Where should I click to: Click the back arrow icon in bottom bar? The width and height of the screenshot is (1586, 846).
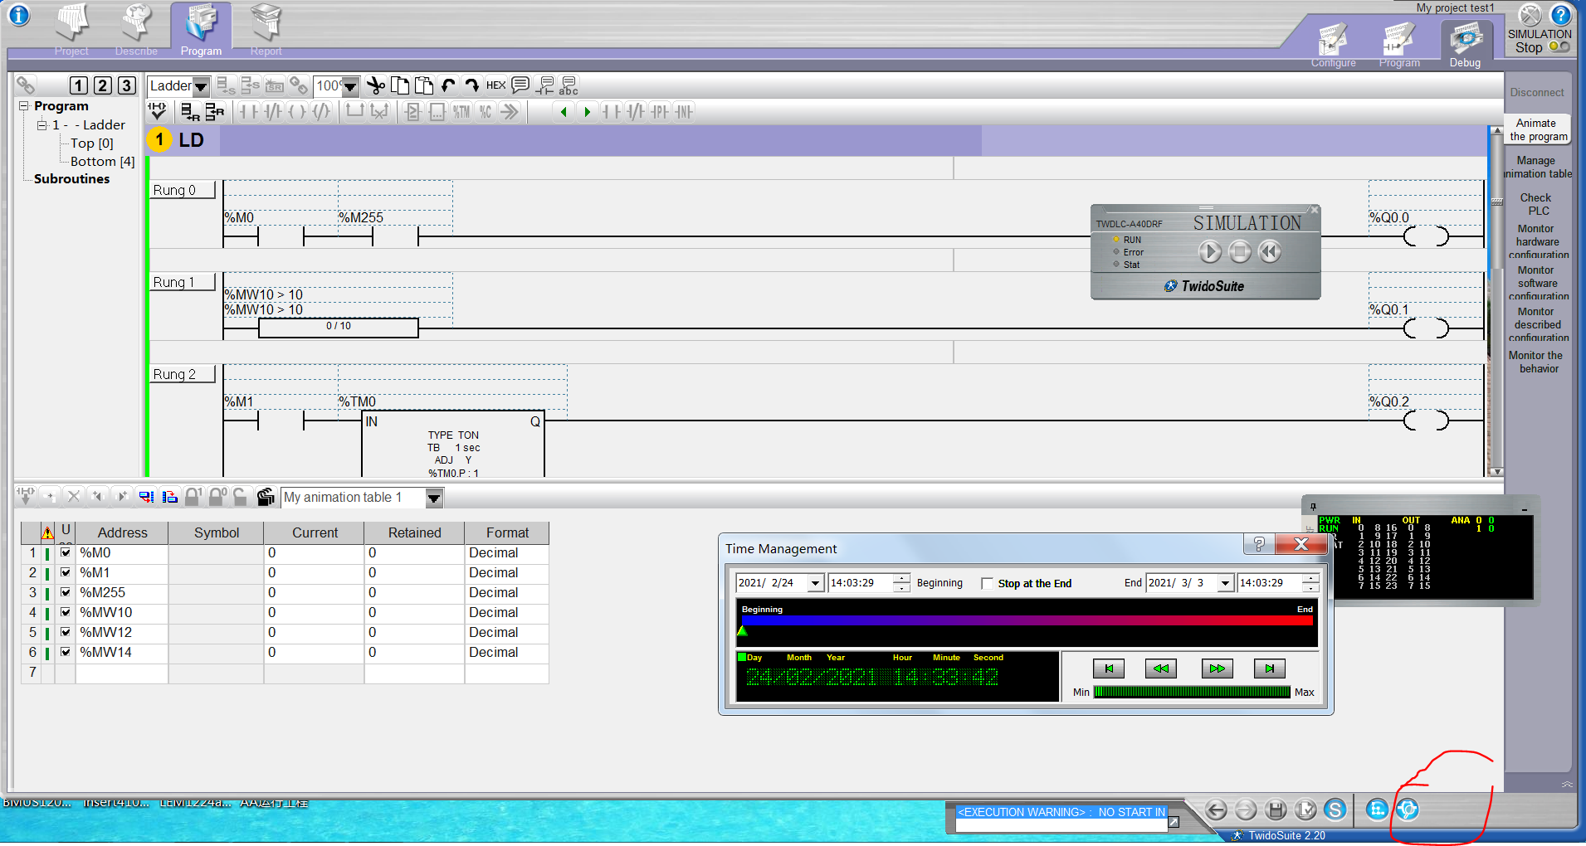(x=1216, y=810)
